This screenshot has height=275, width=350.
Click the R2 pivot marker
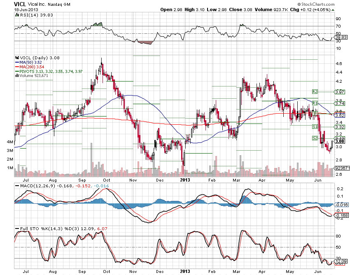pyautogui.click(x=315, y=91)
